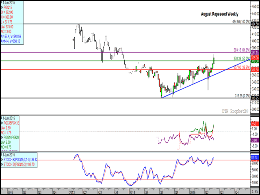Select the PGQ15 symbol in price legend

click(x=9, y=7)
